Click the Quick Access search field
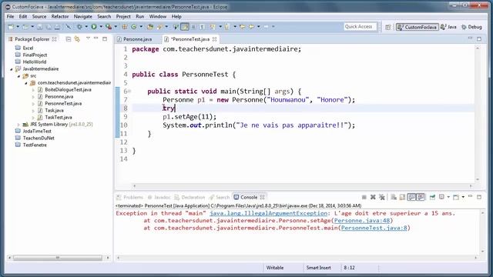This screenshot has height=277, width=493. (x=360, y=27)
